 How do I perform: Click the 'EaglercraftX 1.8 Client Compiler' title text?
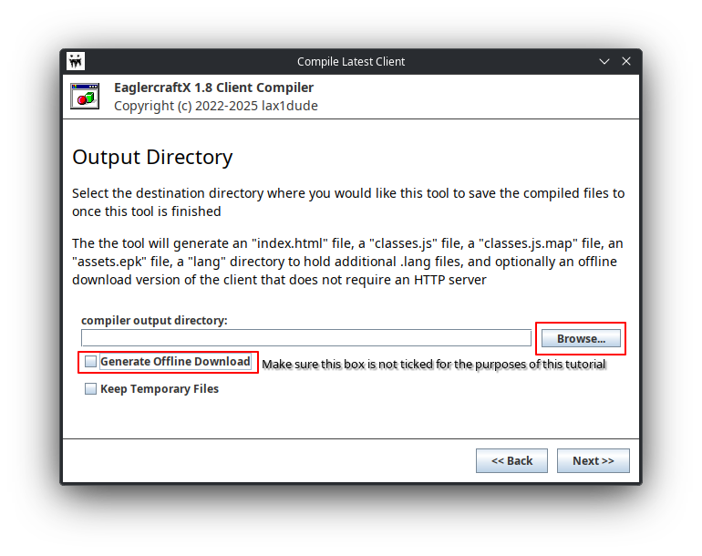coord(213,88)
